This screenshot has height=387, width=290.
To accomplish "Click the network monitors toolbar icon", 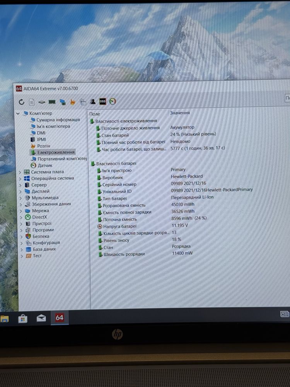I will pos(63,102).
